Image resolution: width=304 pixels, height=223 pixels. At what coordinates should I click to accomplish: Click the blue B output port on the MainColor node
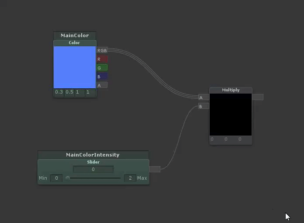tap(102, 77)
